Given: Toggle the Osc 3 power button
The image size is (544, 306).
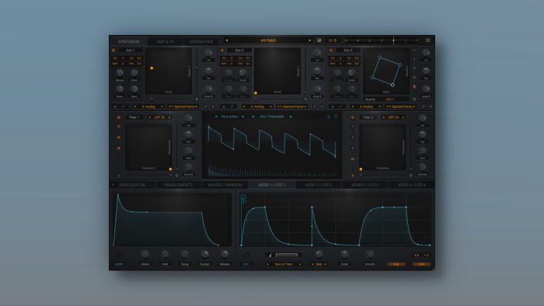Looking at the screenshot, I should [331, 50].
